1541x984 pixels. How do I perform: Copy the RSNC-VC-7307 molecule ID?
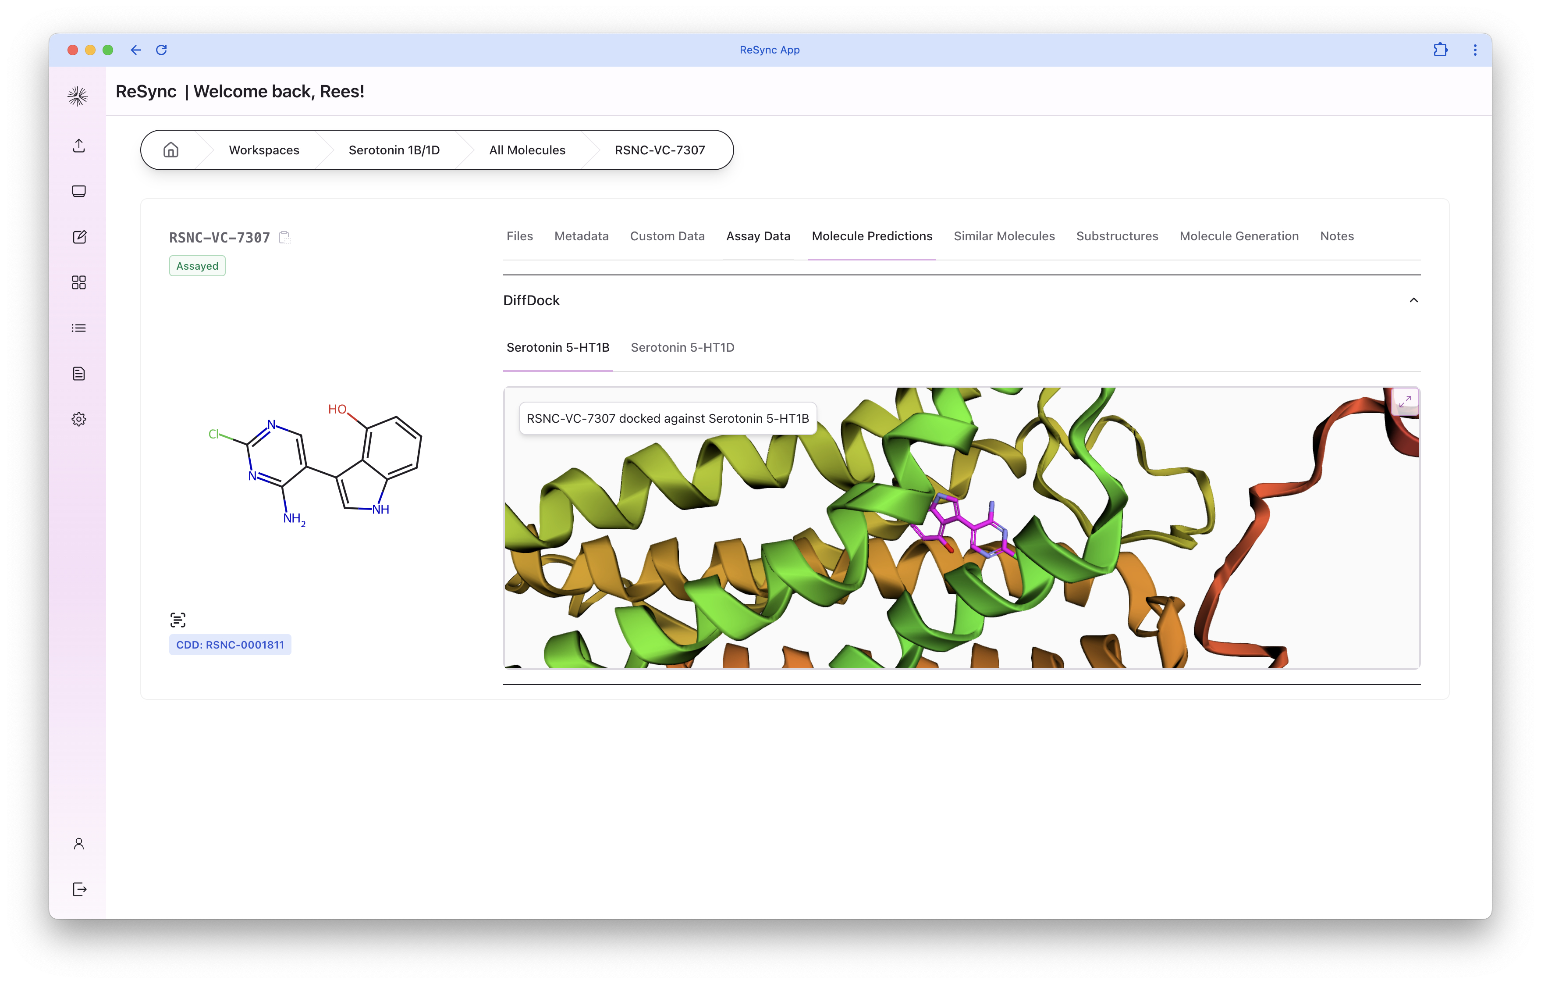pos(285,238)
